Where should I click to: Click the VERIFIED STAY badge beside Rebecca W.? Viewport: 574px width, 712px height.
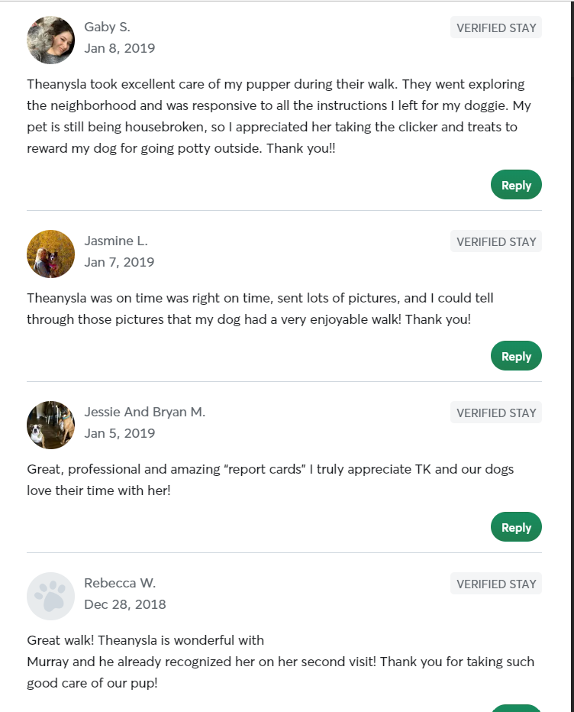[495, 583]
